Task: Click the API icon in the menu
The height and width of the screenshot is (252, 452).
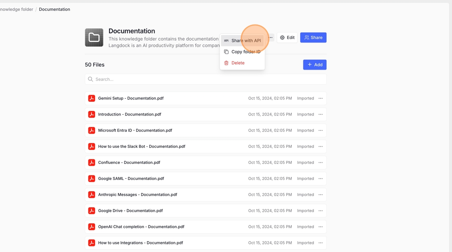Action: [226, 41]
